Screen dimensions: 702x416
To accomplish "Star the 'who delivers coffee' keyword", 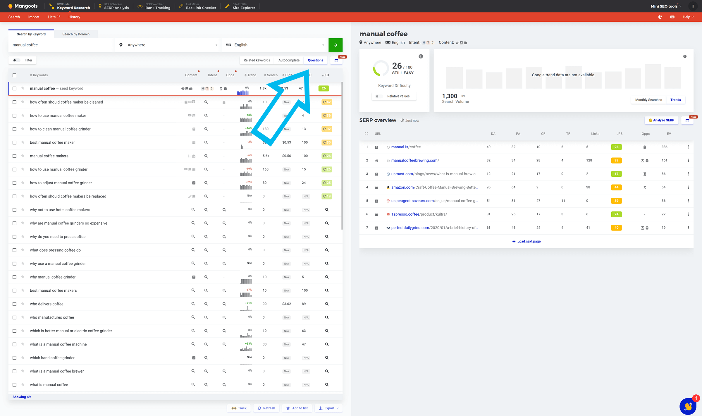I will [x=23, y=304].
